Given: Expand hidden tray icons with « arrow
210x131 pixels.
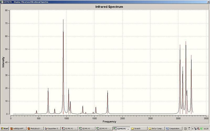Looking at the screenshot, I should point(193,129).
